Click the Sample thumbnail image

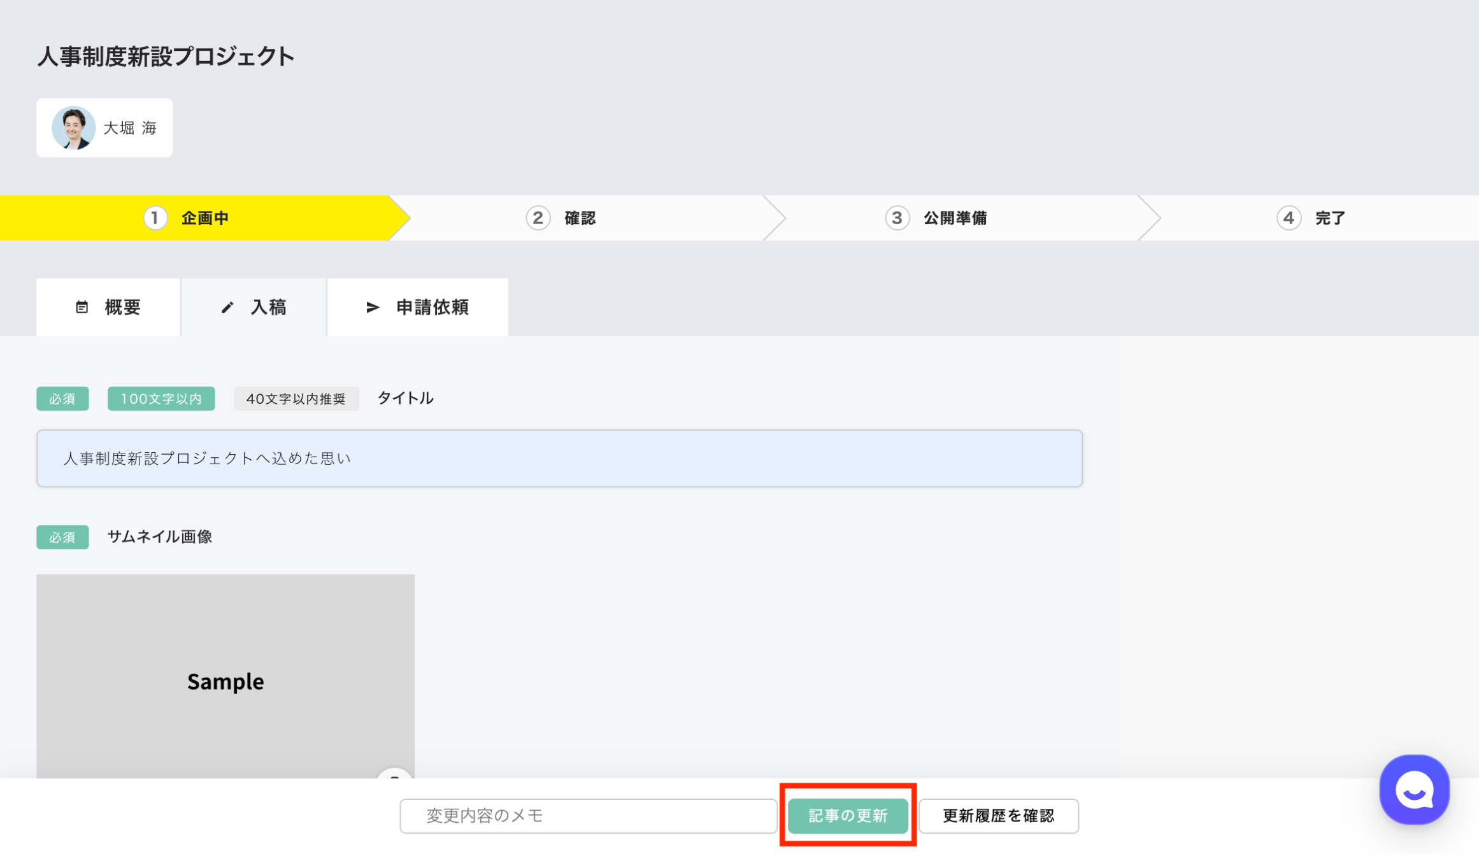pyautogui.click(x=225, y=675)
